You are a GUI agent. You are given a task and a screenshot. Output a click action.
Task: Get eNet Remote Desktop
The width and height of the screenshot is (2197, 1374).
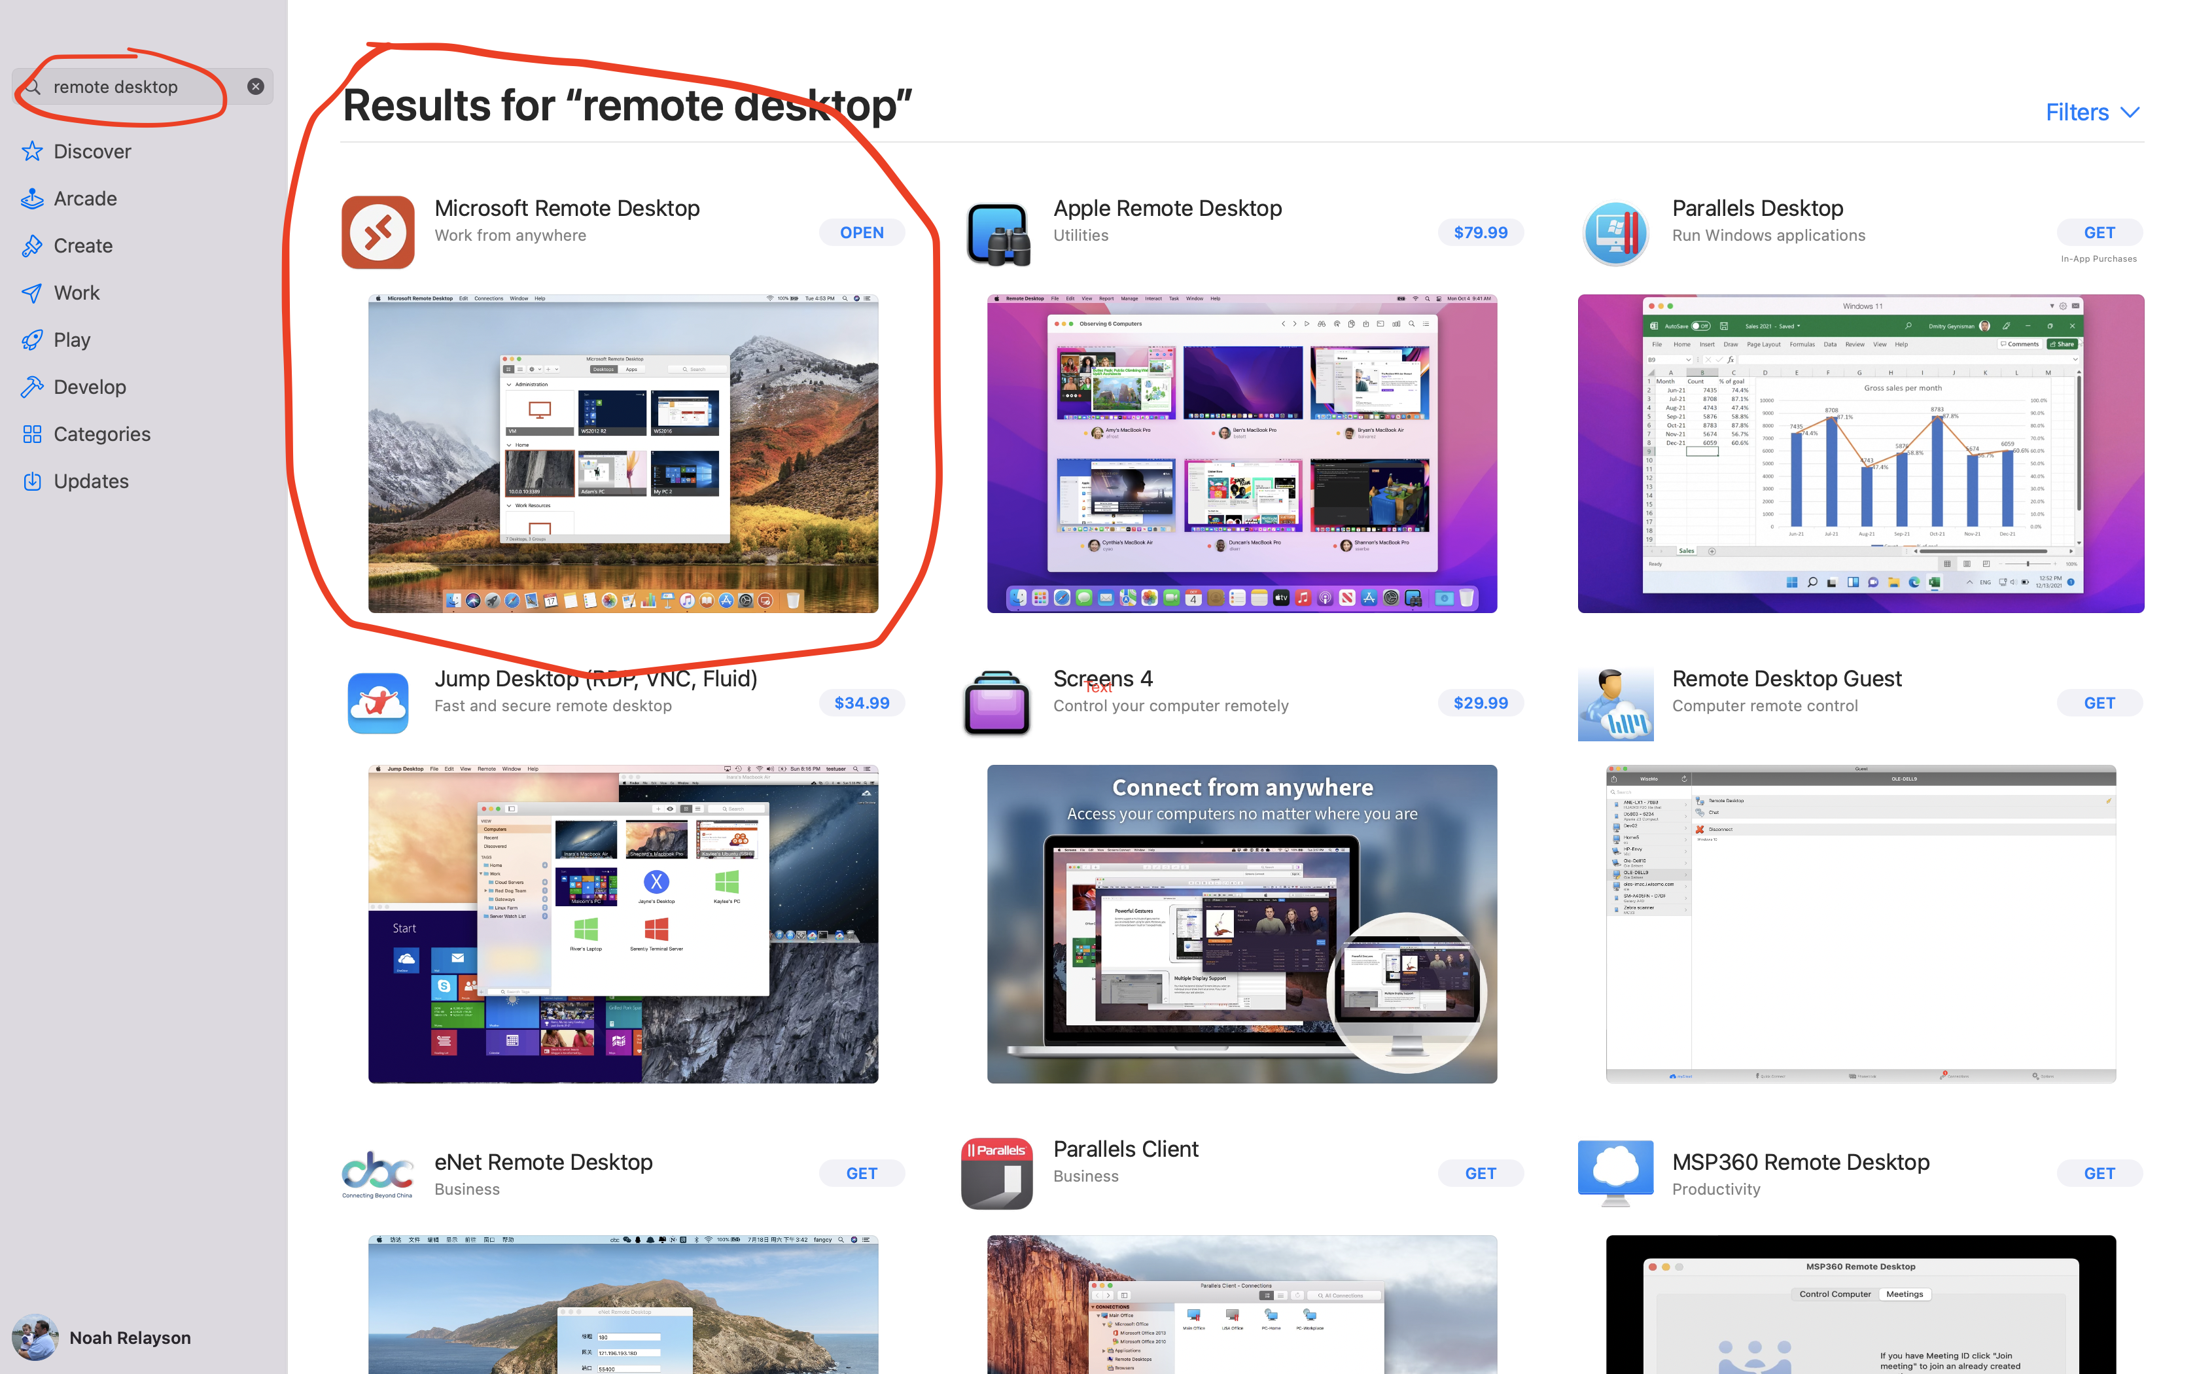coord(862,1173)
